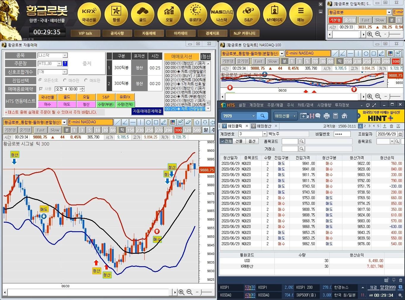Open the 메뉴 round hamburger button
Screen dimensions: 405x300
(x=301, y=14)
